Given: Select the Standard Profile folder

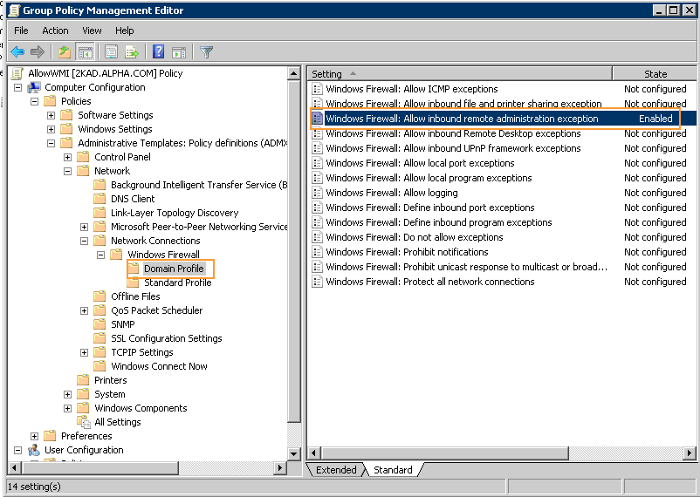Looking at the screenshot, I should [177, 283].
